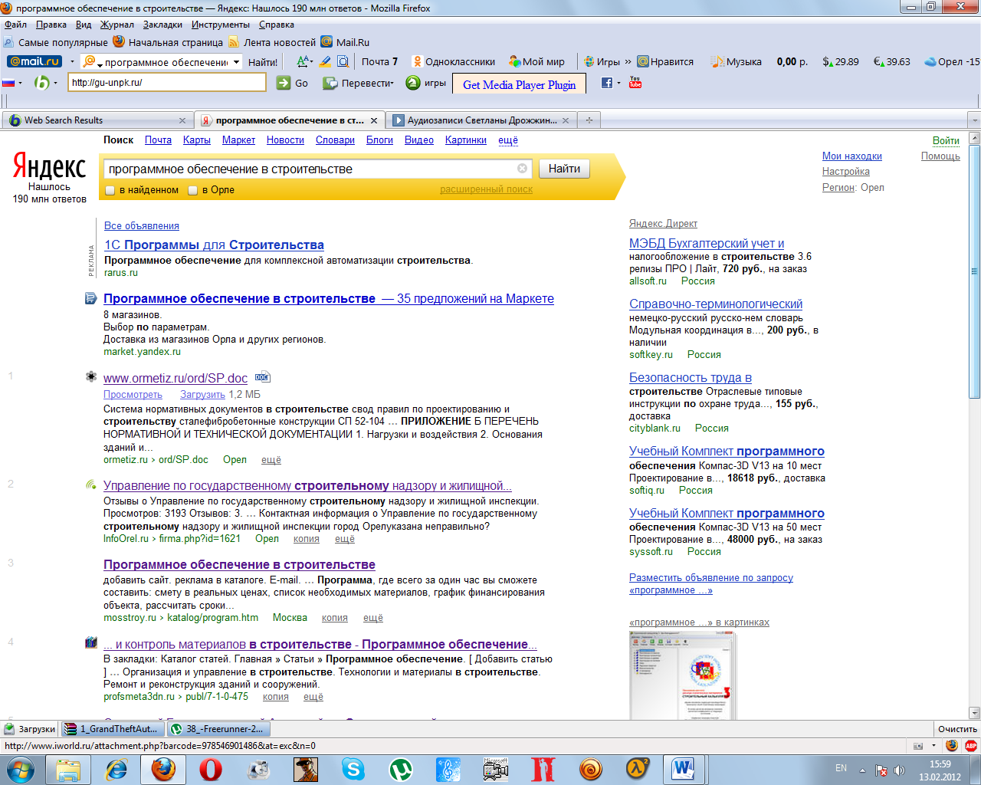Tick the 'в найденном' checkbox
This screenshot has height=785, width=981.
pos(110,190)
